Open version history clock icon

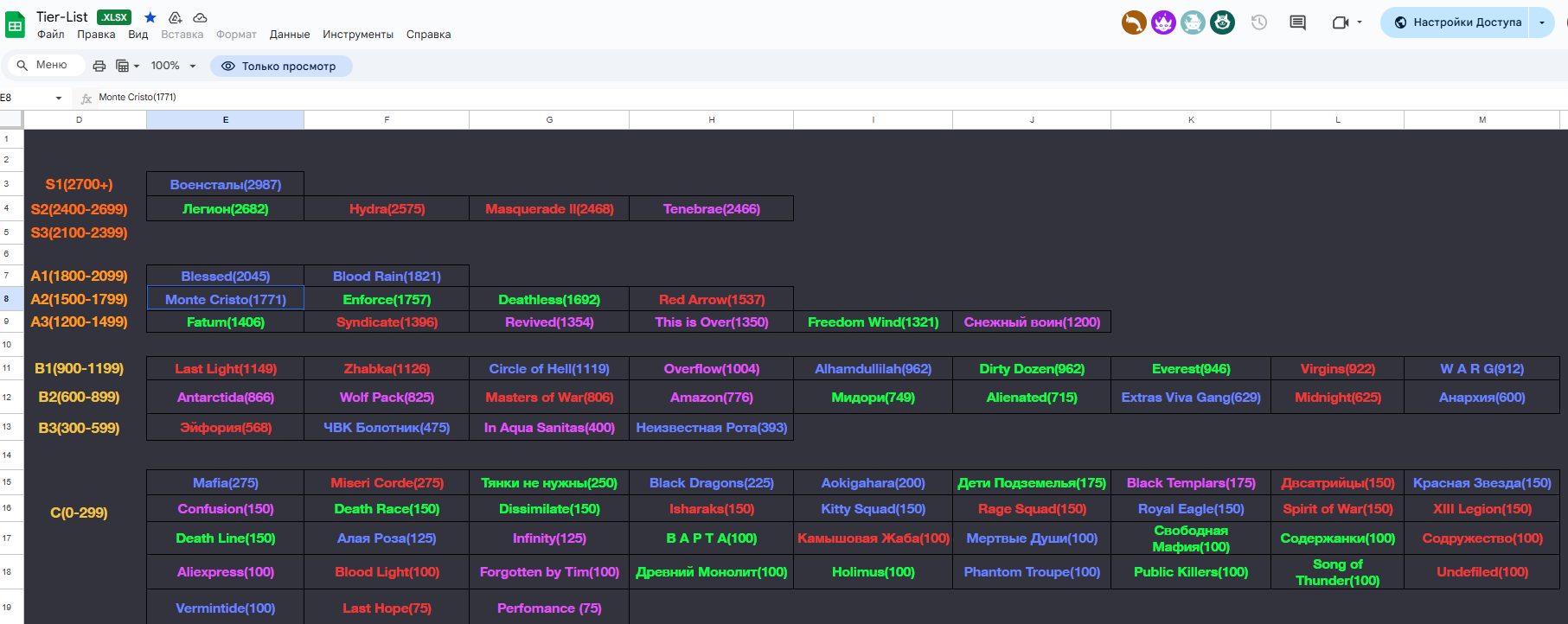click(x=1259, y=22)
